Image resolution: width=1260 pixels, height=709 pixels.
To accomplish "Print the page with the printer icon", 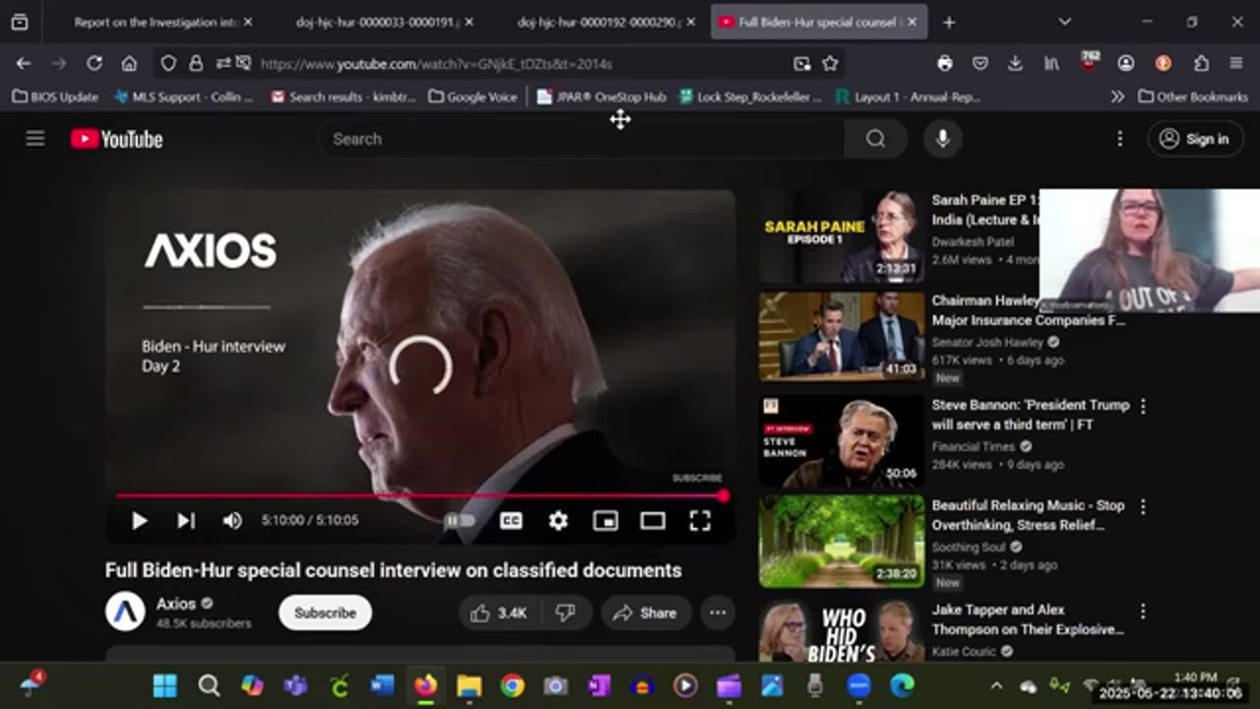I will pos(945,63).
